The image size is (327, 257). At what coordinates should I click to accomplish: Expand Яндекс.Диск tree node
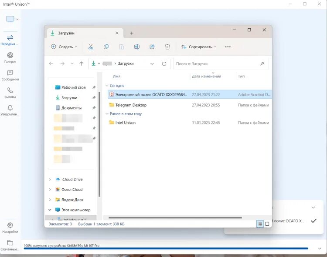click(50, 200)
